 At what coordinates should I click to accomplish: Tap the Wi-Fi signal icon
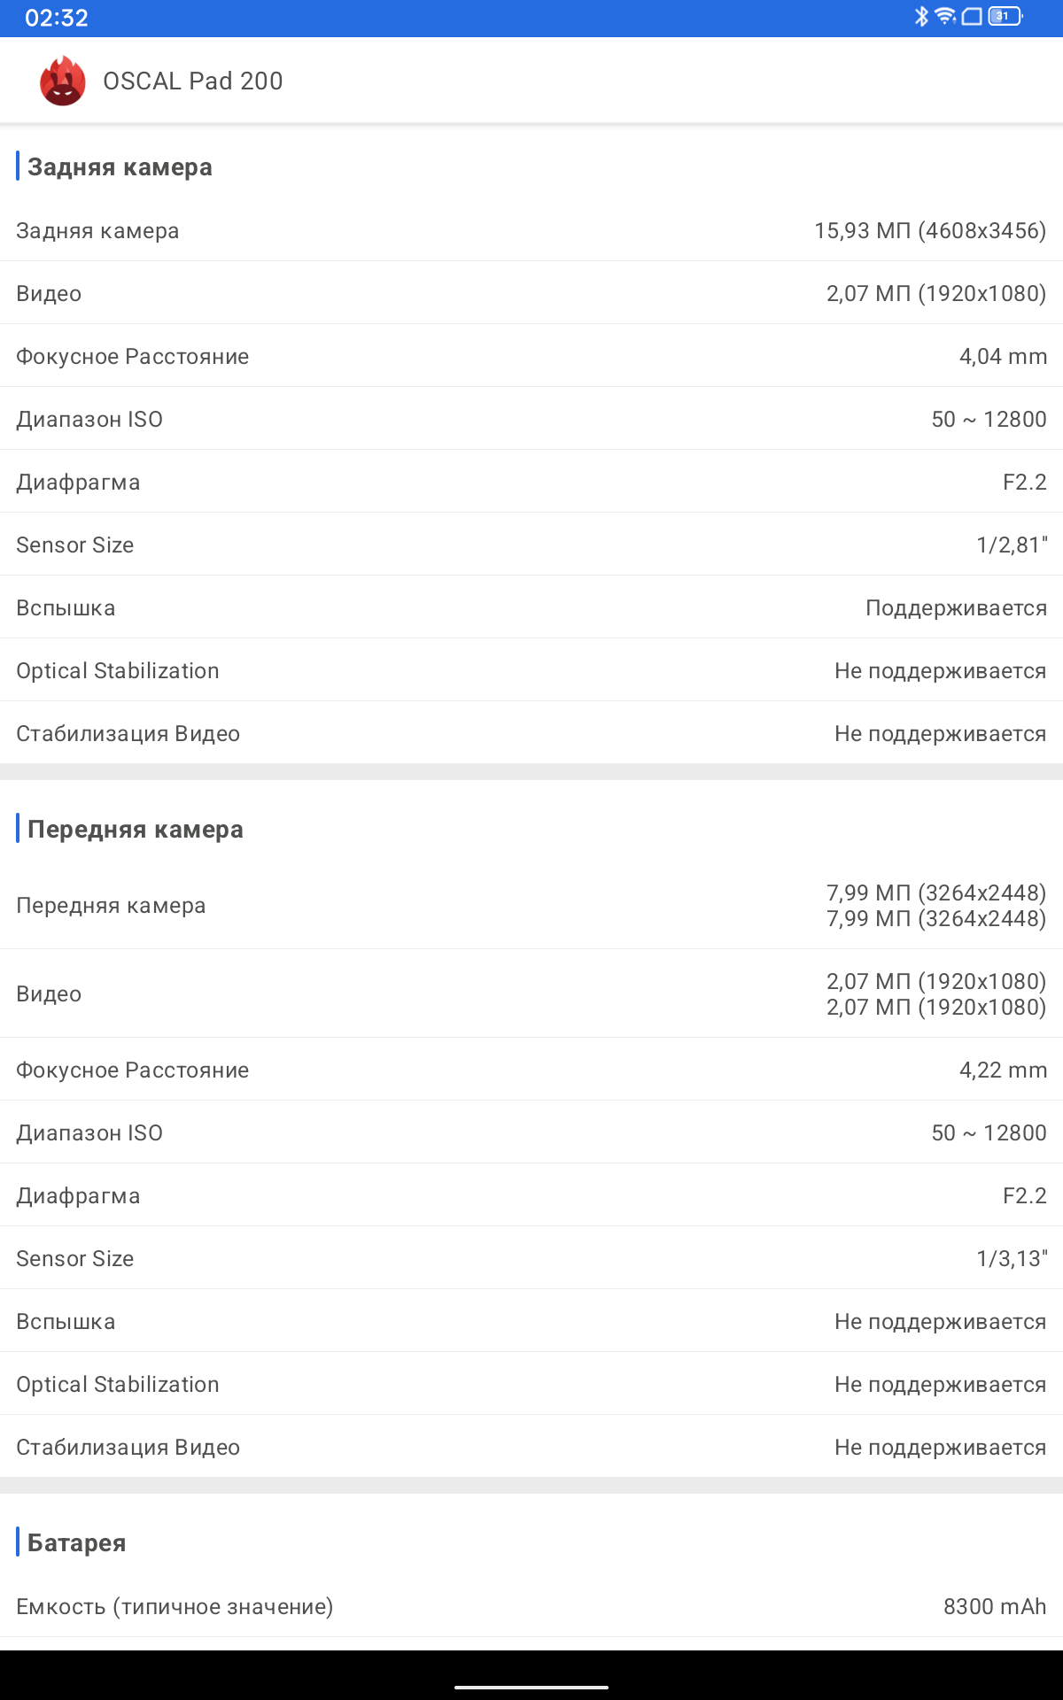[945, 17]
